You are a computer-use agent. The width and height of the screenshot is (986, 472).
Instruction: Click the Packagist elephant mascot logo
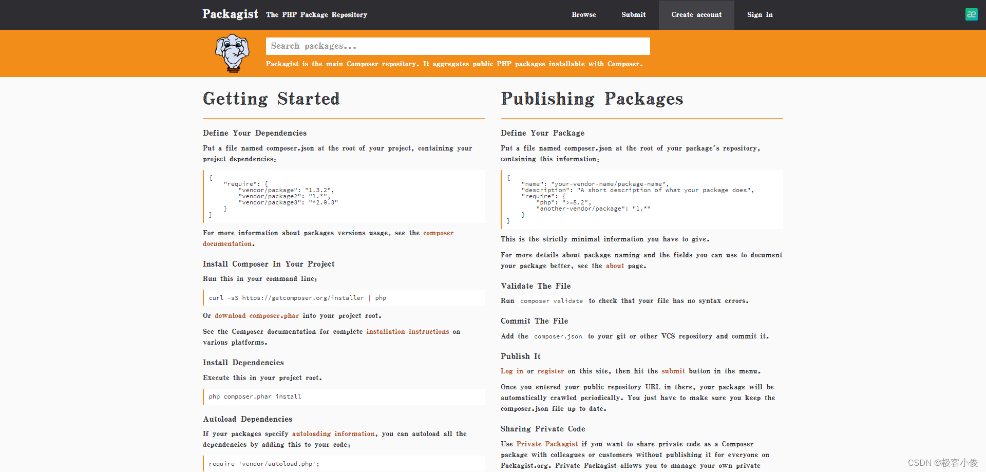point(233,53)
